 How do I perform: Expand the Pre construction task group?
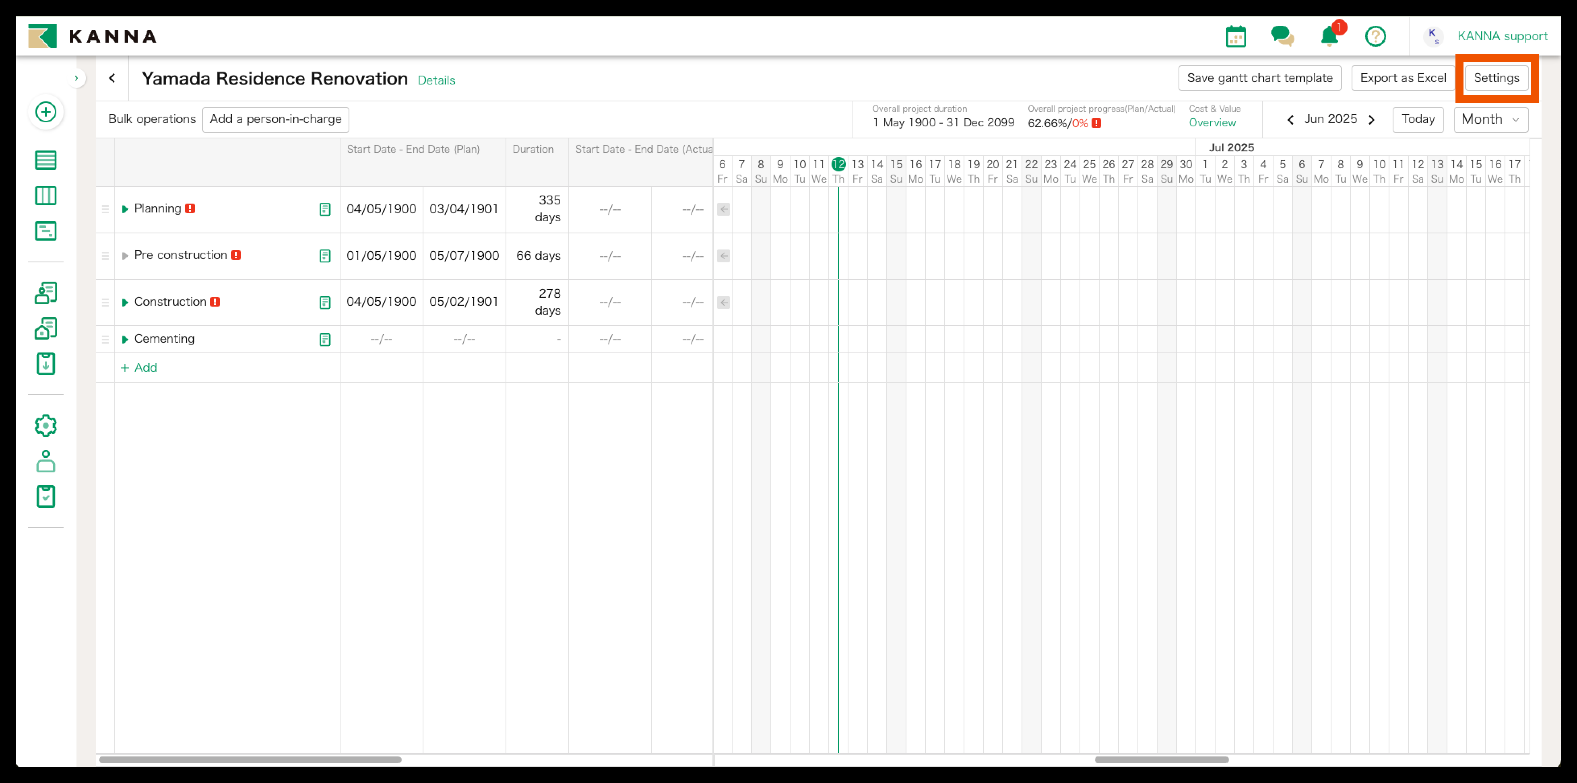click(x=125, y=256)
